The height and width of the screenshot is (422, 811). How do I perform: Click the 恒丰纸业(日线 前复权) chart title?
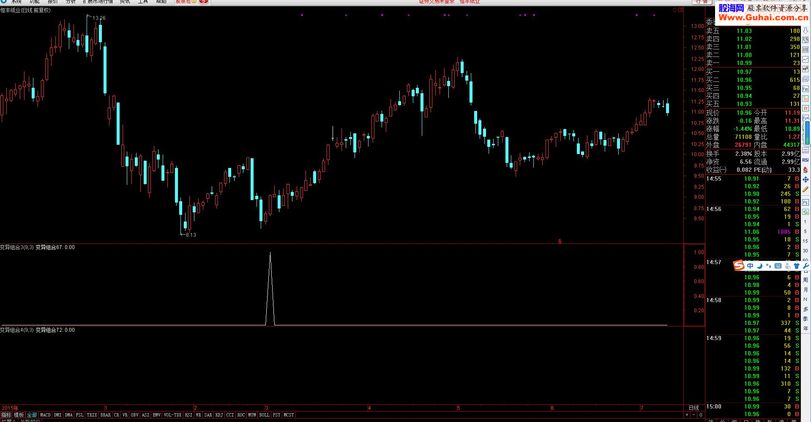pyautogui.click(x=25, y=10)
